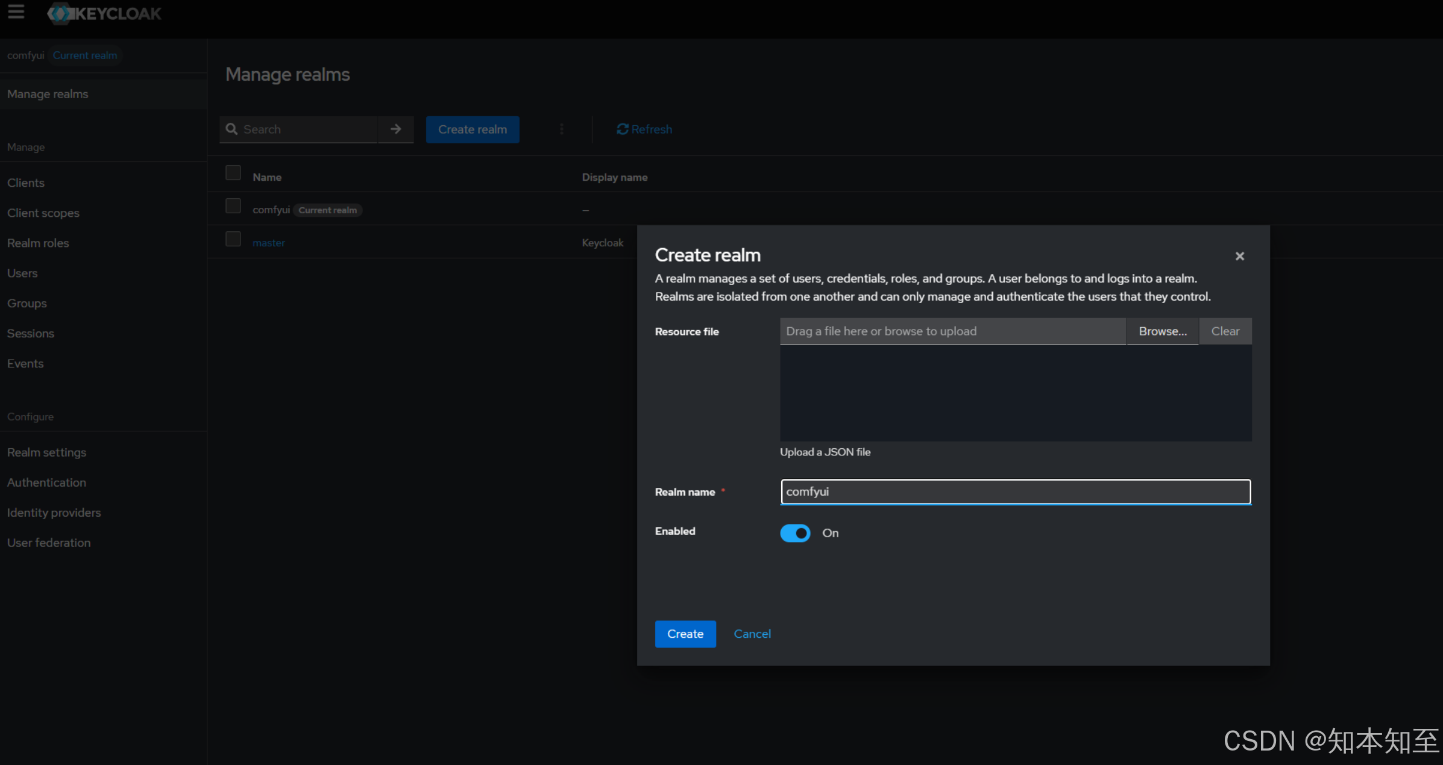Check the select-all realms checkbox
The height and width of the screenshot is (765, 1443).
click(233, 173)
